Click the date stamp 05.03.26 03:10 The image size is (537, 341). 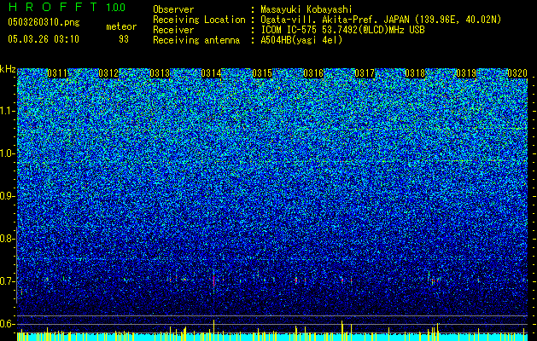click(44, 39)
